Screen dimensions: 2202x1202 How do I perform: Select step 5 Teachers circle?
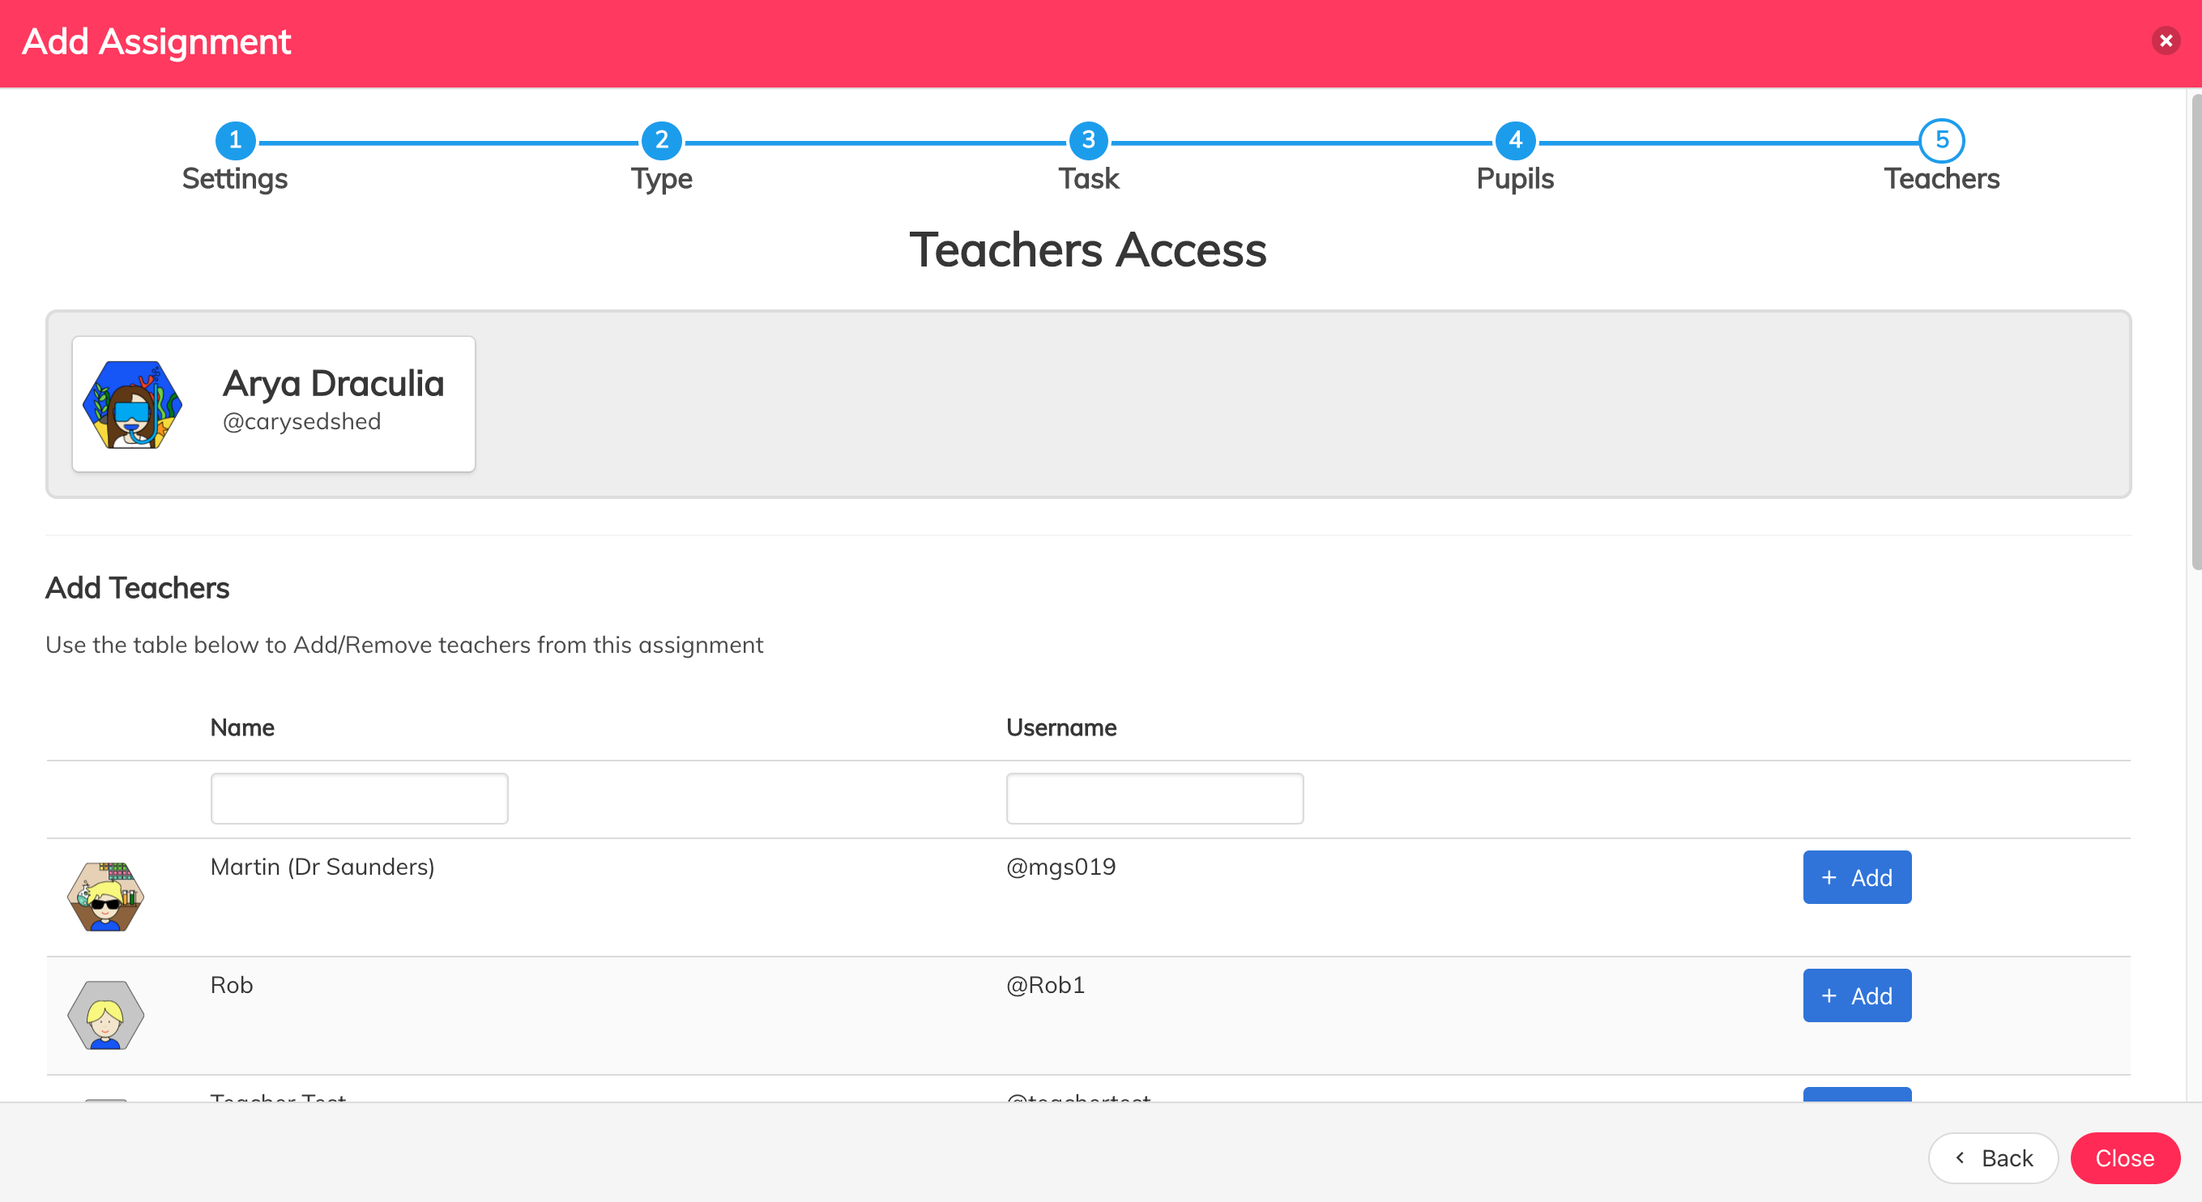pos(1941,140)
